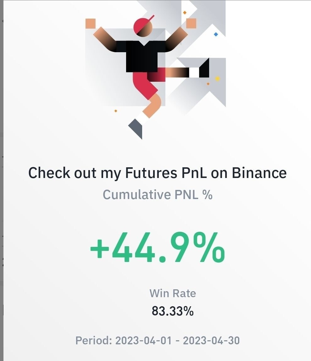
Task: Click the "Cumulative PNL %" label
Action: (158, 195)
